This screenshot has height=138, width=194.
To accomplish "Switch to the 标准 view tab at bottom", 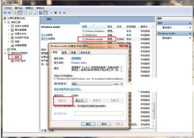I will [51, 130].
